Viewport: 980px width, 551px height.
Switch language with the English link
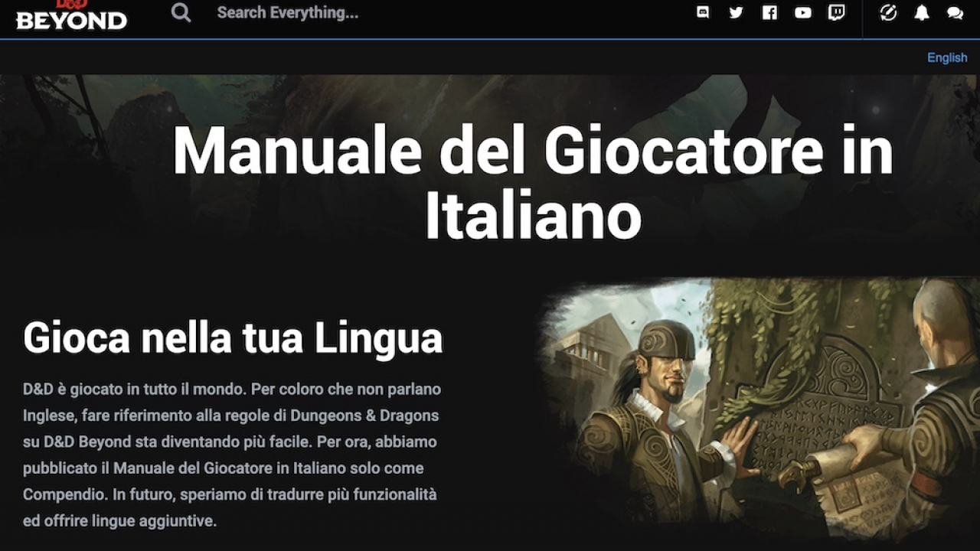point(947,57)
